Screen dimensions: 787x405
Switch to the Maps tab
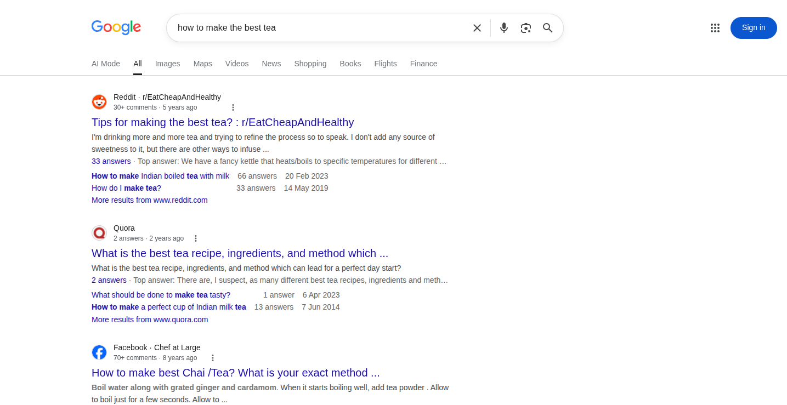click(203, 64)
